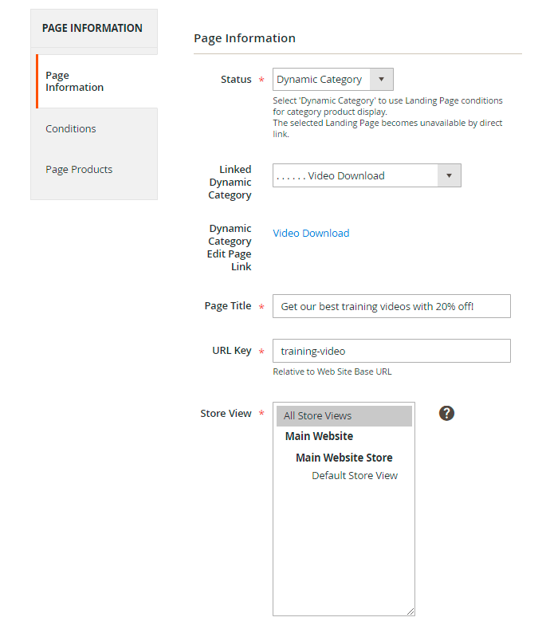This screenshot has height=629, width=546.
Task: Select Main Website in Store View list
Action: [x=319, y=436]
